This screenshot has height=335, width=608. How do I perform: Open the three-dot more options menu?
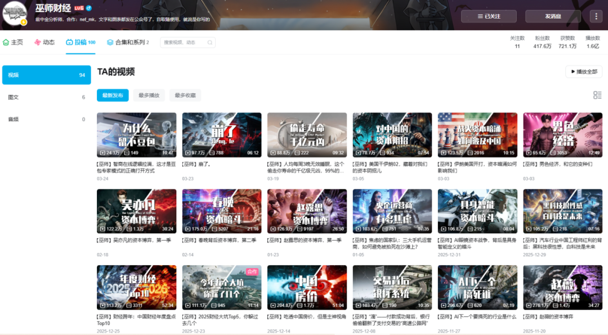596,16
